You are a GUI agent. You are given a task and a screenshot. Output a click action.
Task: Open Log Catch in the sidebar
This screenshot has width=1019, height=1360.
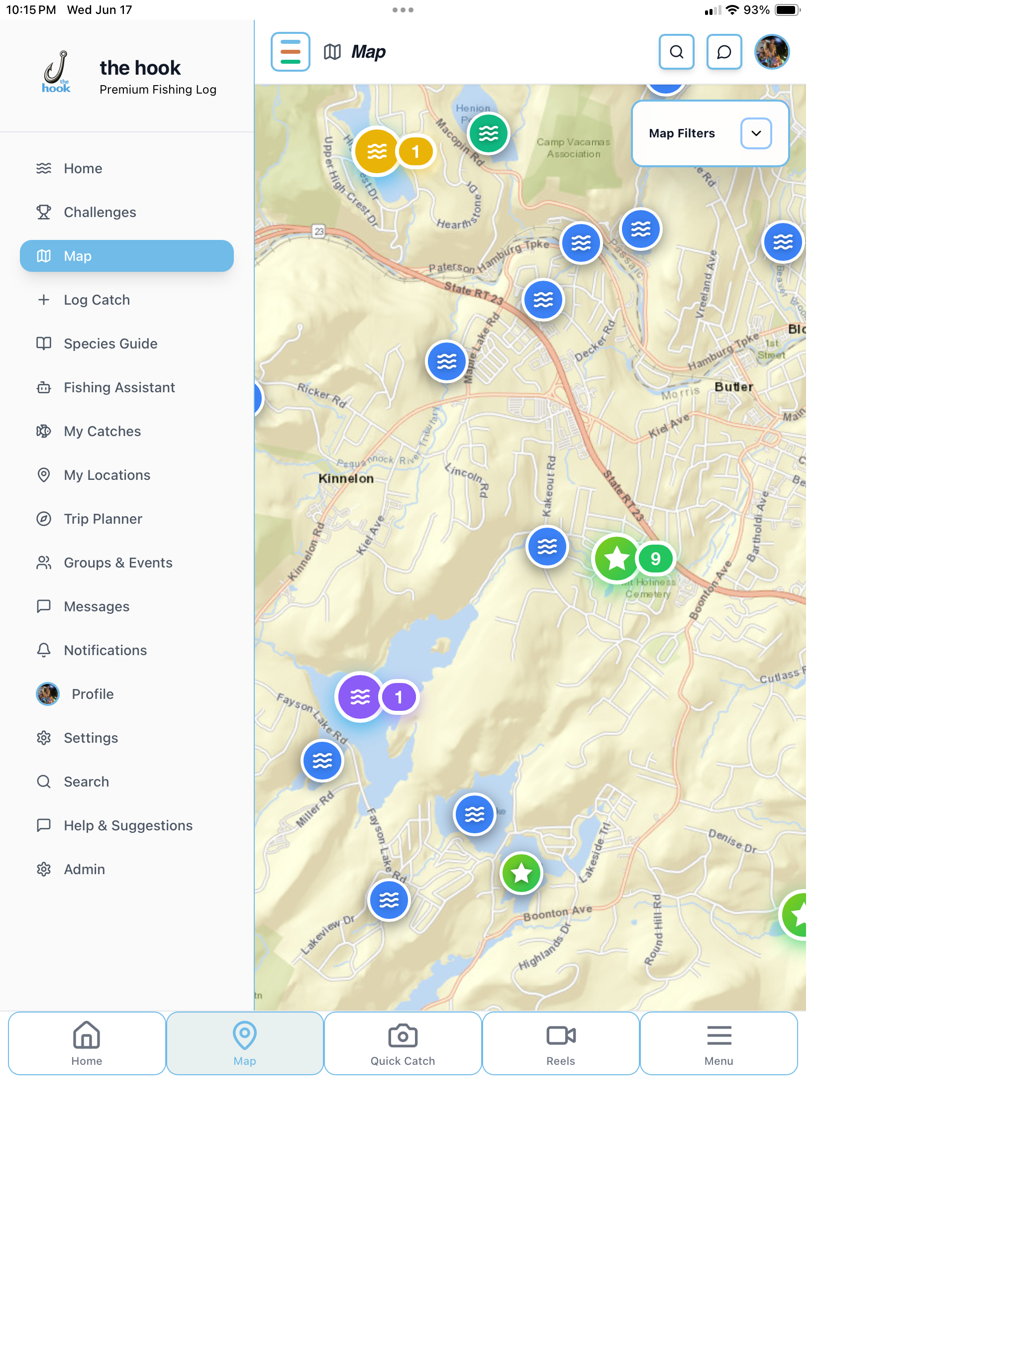pyautogui.click(x=126, y=300)
